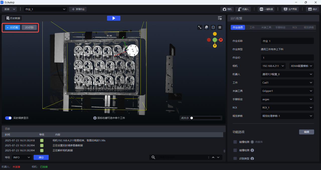Enable the 碰撞检测 checkbox marked 待废弃

coord(235,142)
